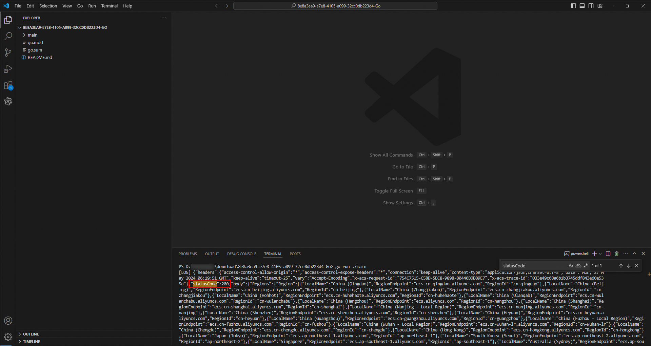Close the terminal find widget

click(636, 266)
